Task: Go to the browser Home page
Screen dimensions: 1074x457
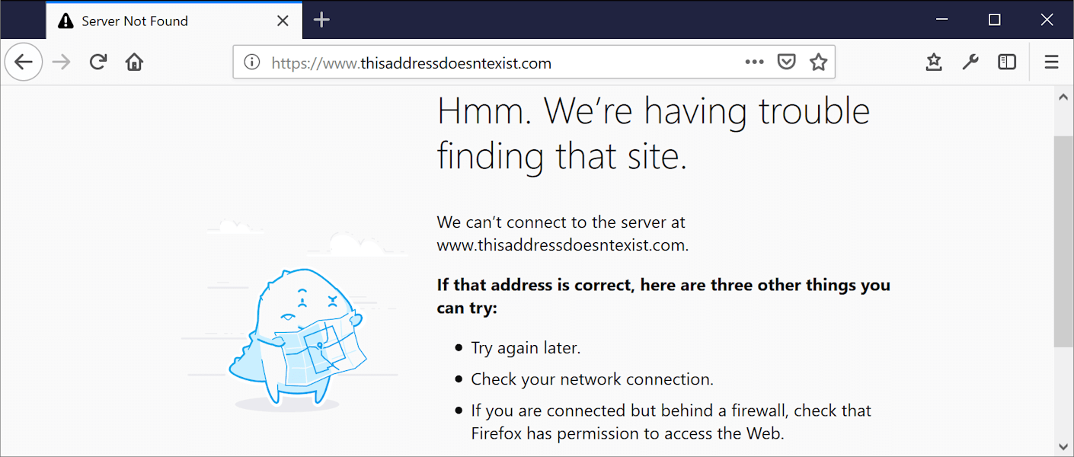Action: (x=134, y=62)
